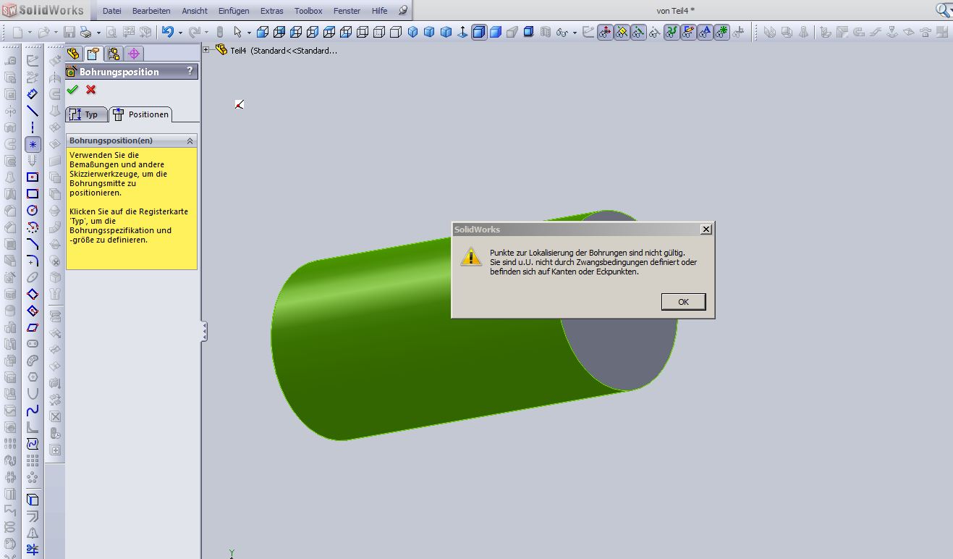This screenshot has height=559, width=953.
Task: Click the Rebuild traffic light icon
Action: (220, 32)
